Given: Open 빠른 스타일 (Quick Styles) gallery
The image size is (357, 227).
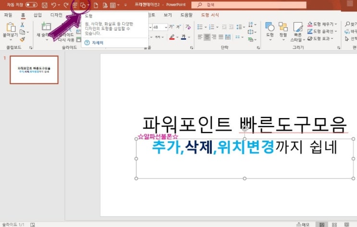Looking at the screenshot, I should (x=297, y=32).
